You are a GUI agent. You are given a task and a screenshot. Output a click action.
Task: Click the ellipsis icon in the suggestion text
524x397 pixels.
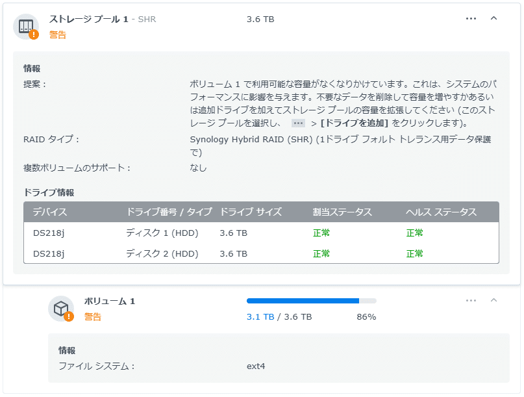(298, 123)
